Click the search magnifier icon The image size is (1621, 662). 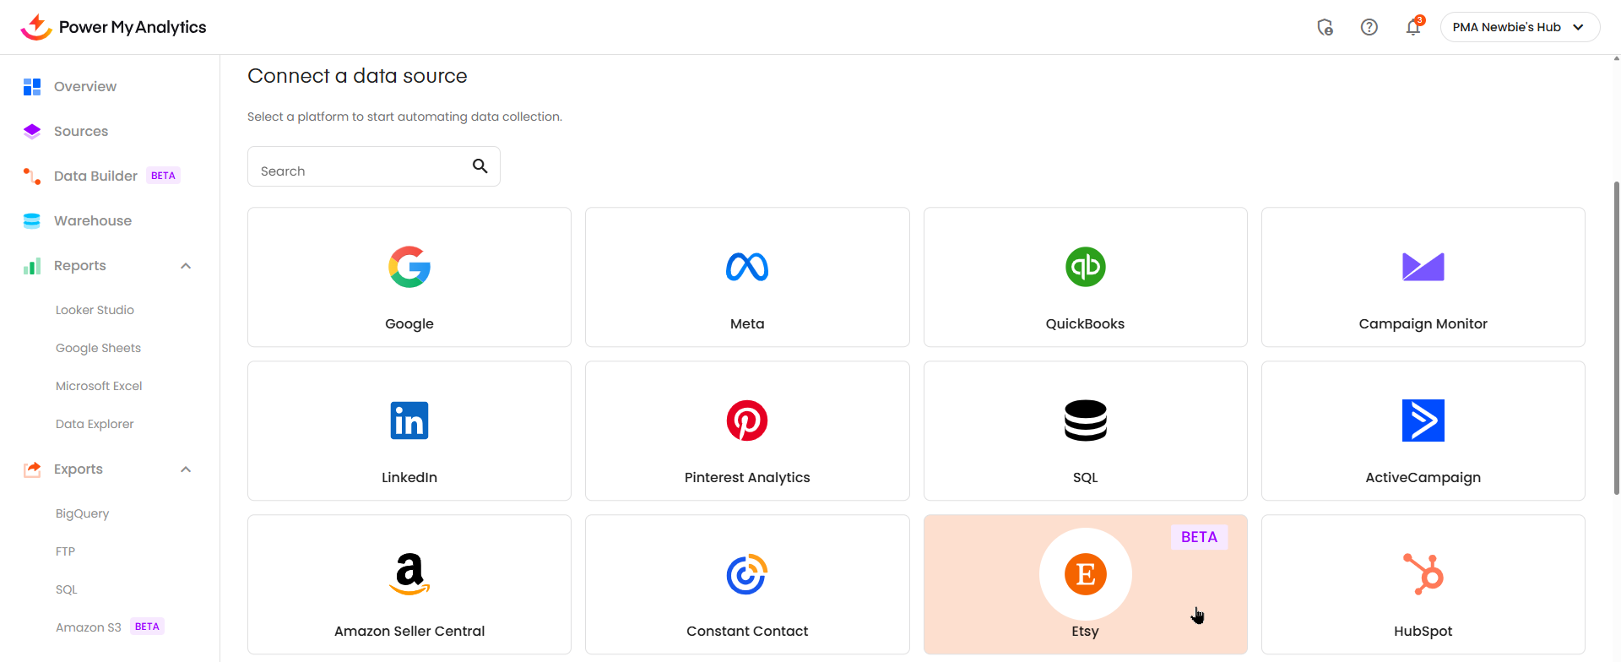coord(480,166)
